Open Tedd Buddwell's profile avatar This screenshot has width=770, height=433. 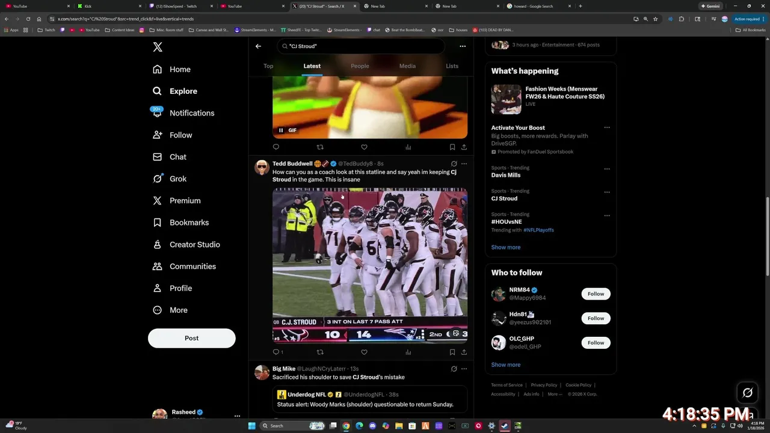click(x=262, y=168)
